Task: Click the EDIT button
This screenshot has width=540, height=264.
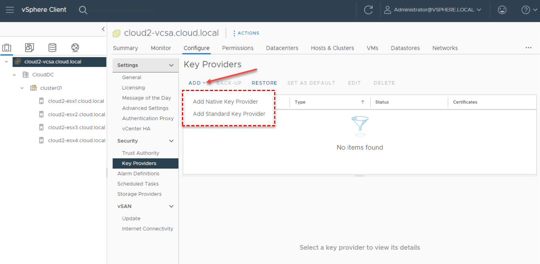Action: pos(354,83)
